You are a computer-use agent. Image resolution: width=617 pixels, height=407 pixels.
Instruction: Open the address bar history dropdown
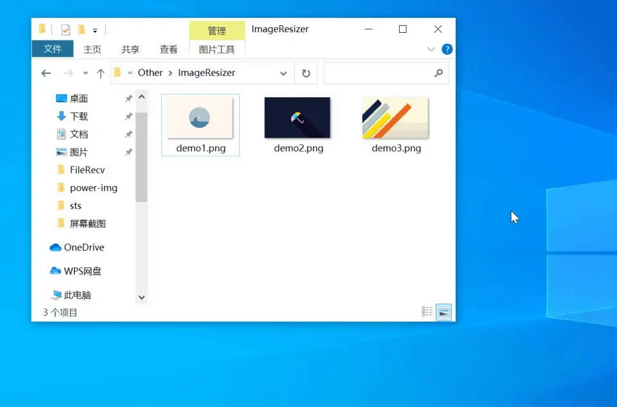pyautogui.click(x=283, y=73)
